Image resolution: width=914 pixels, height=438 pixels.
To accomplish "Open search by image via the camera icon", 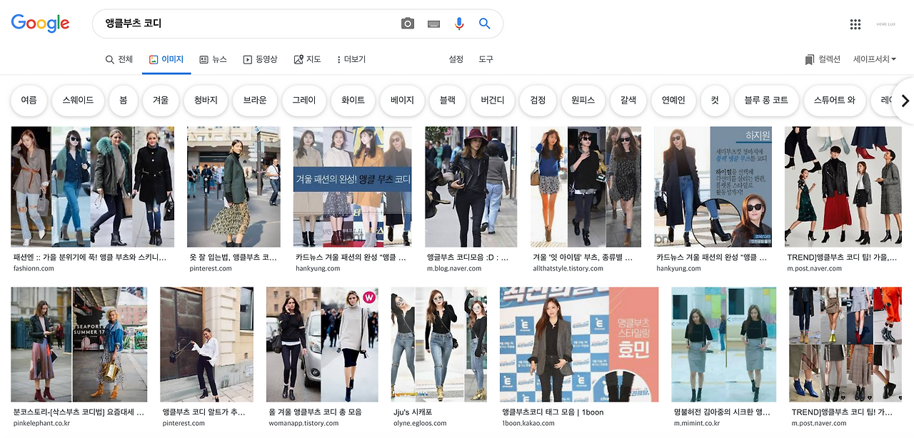I will click(x=407, y=23).
